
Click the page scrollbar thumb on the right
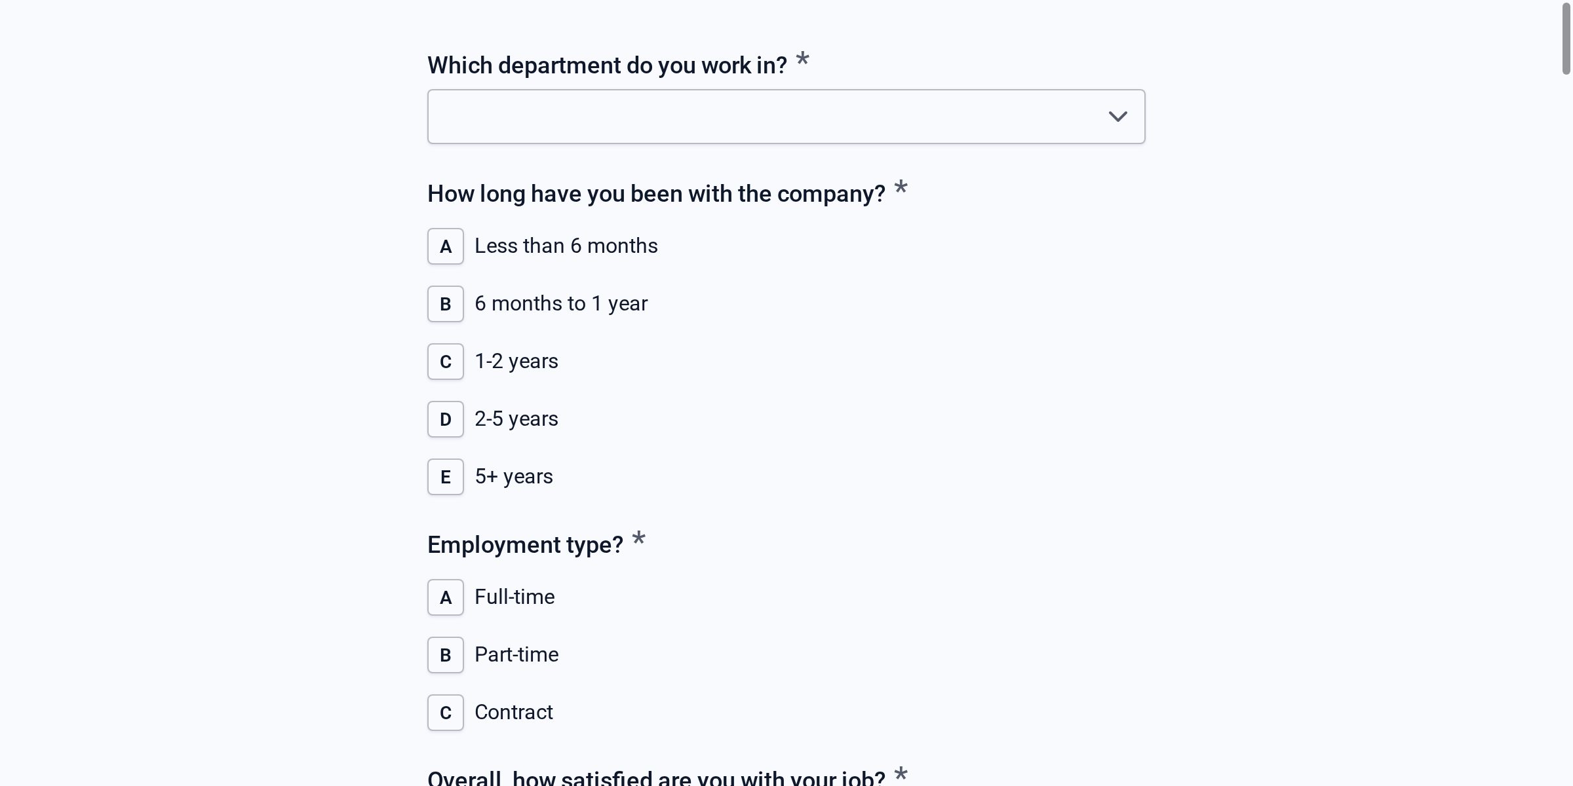[1566, 39]
